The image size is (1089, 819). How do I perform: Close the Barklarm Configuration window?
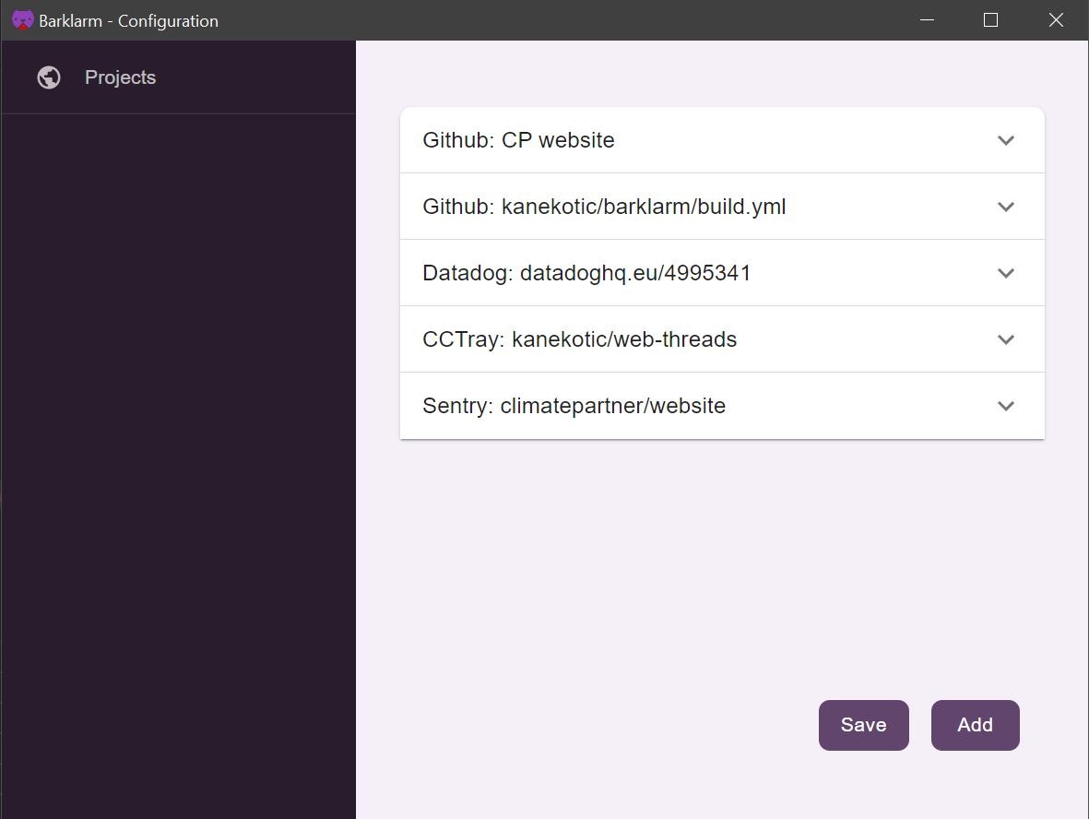point(1056,20)
